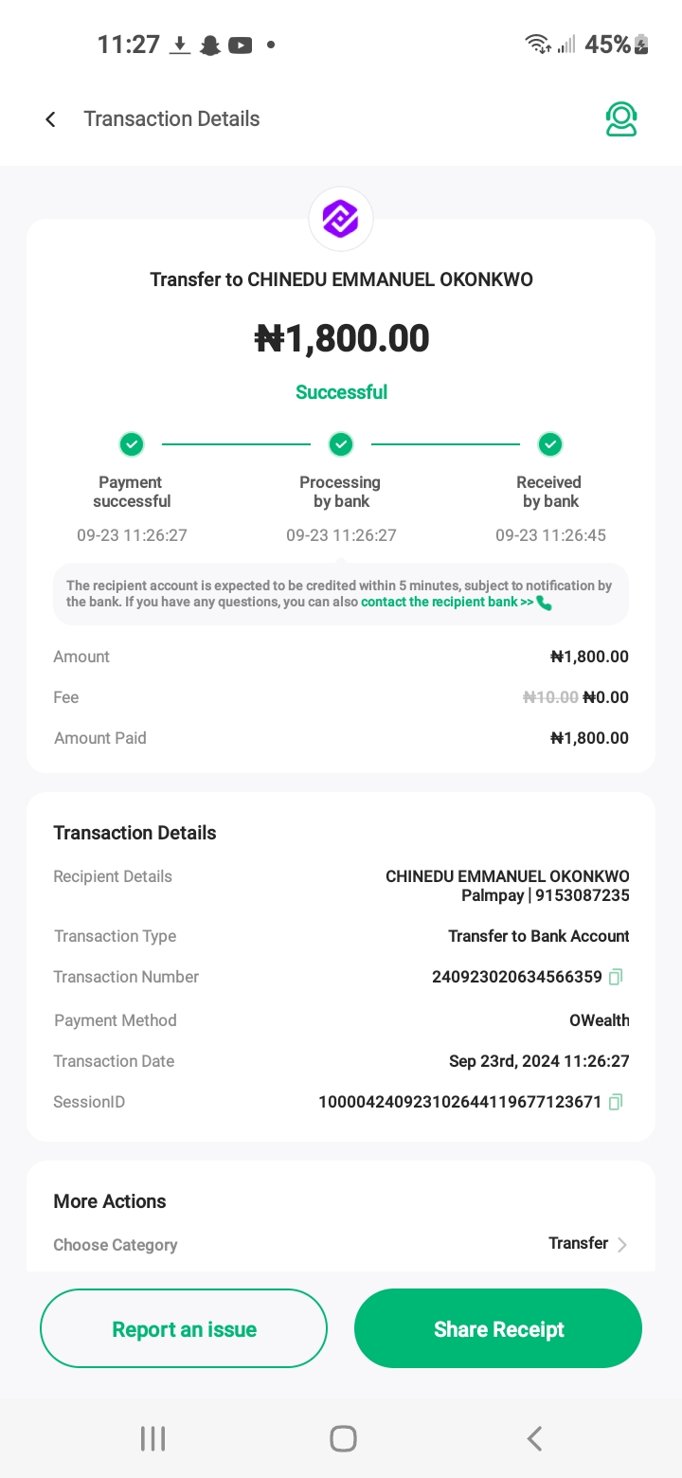Tap the green Successful status text

coord(341,392)
